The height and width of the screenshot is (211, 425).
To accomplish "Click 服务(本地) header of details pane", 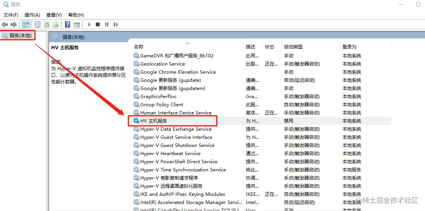I will tap(73, 37).
